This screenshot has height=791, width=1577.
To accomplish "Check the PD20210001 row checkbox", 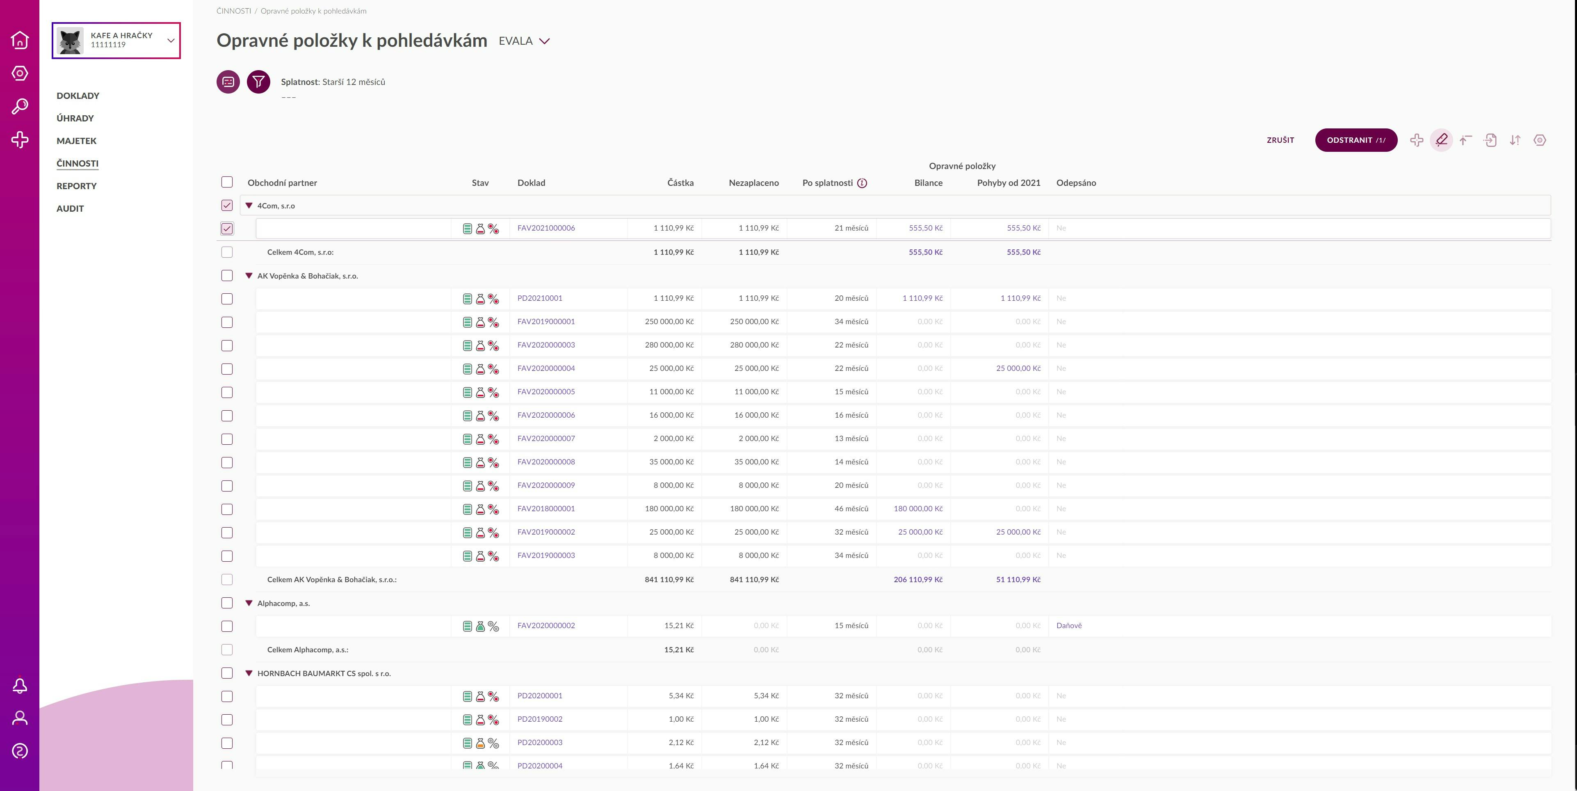I will pyautogui.click(x=227, y=299).
